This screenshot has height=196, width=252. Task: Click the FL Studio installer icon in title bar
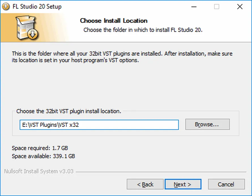pos(6,7)
